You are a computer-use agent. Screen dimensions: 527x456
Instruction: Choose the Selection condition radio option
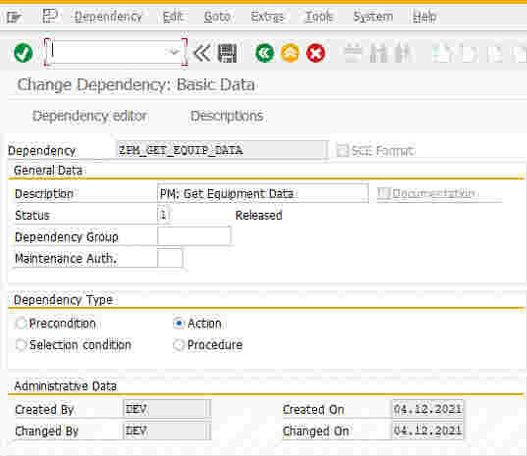[21, 345]
